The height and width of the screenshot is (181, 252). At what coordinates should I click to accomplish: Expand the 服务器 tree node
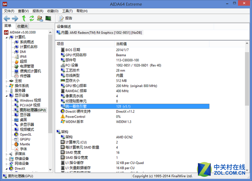pyautogui.click(x=6, y=91)
